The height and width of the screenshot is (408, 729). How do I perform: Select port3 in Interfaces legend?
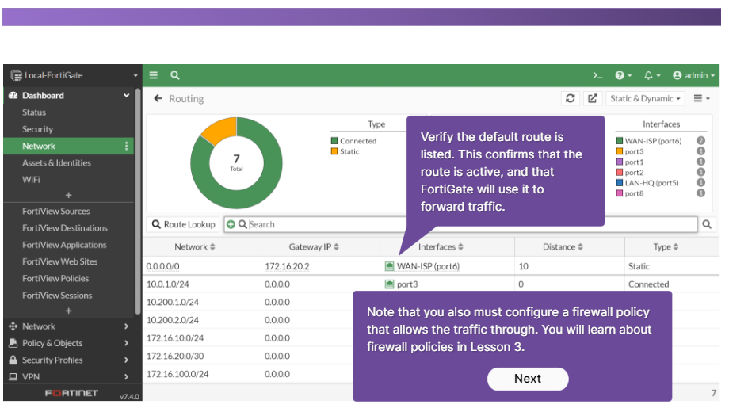pos(635,151)
